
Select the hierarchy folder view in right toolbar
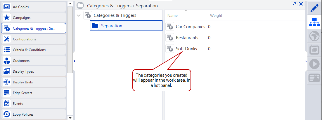[314, 22]
